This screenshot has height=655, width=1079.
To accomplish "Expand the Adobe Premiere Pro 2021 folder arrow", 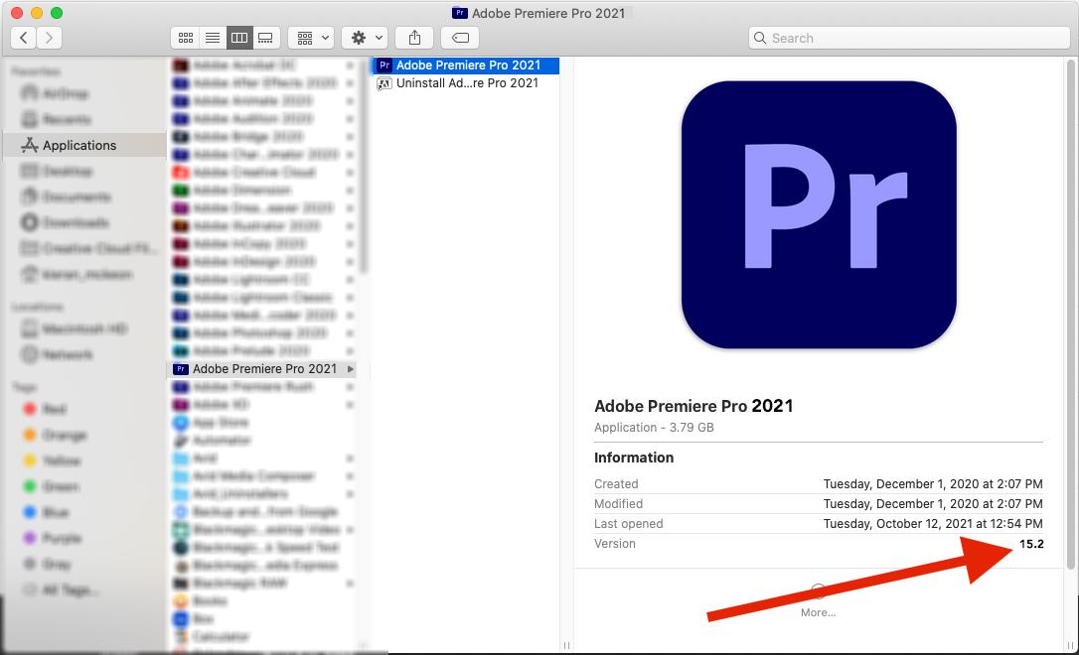I will [x=351, y=369].
